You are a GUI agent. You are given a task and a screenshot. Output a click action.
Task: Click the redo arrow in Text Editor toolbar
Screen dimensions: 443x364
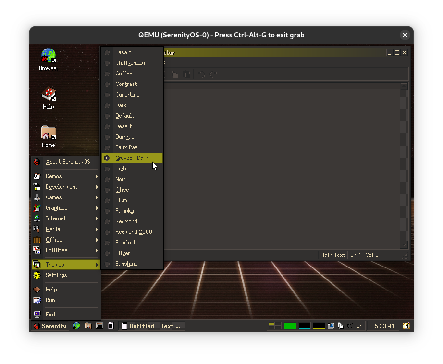tap(213, 74)
